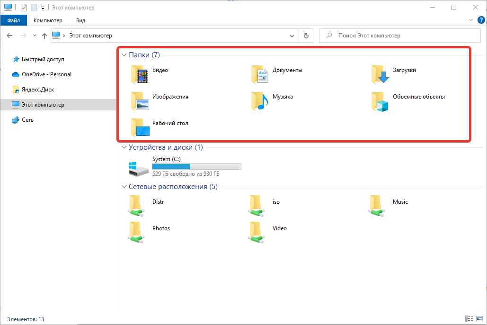487x325 pixels.
Task: Click the refresh button in address bar
Action: click(306, 36)
